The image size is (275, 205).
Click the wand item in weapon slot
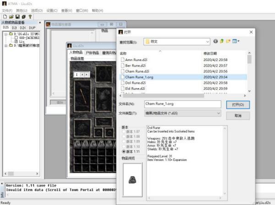tap(83, 96)
